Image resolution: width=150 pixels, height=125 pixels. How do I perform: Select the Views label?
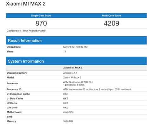(x=10, y=52)
